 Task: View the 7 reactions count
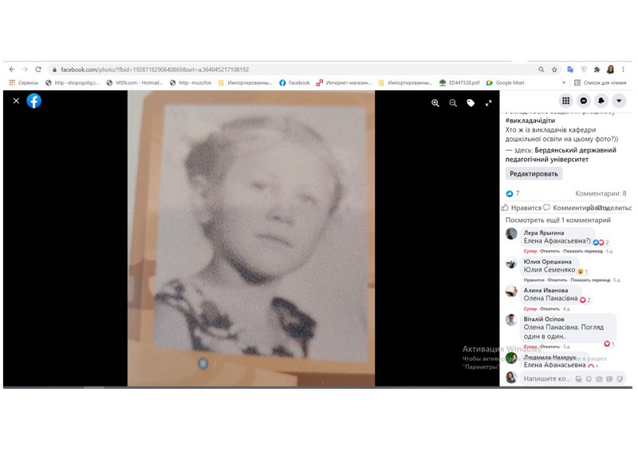[513, 193]
